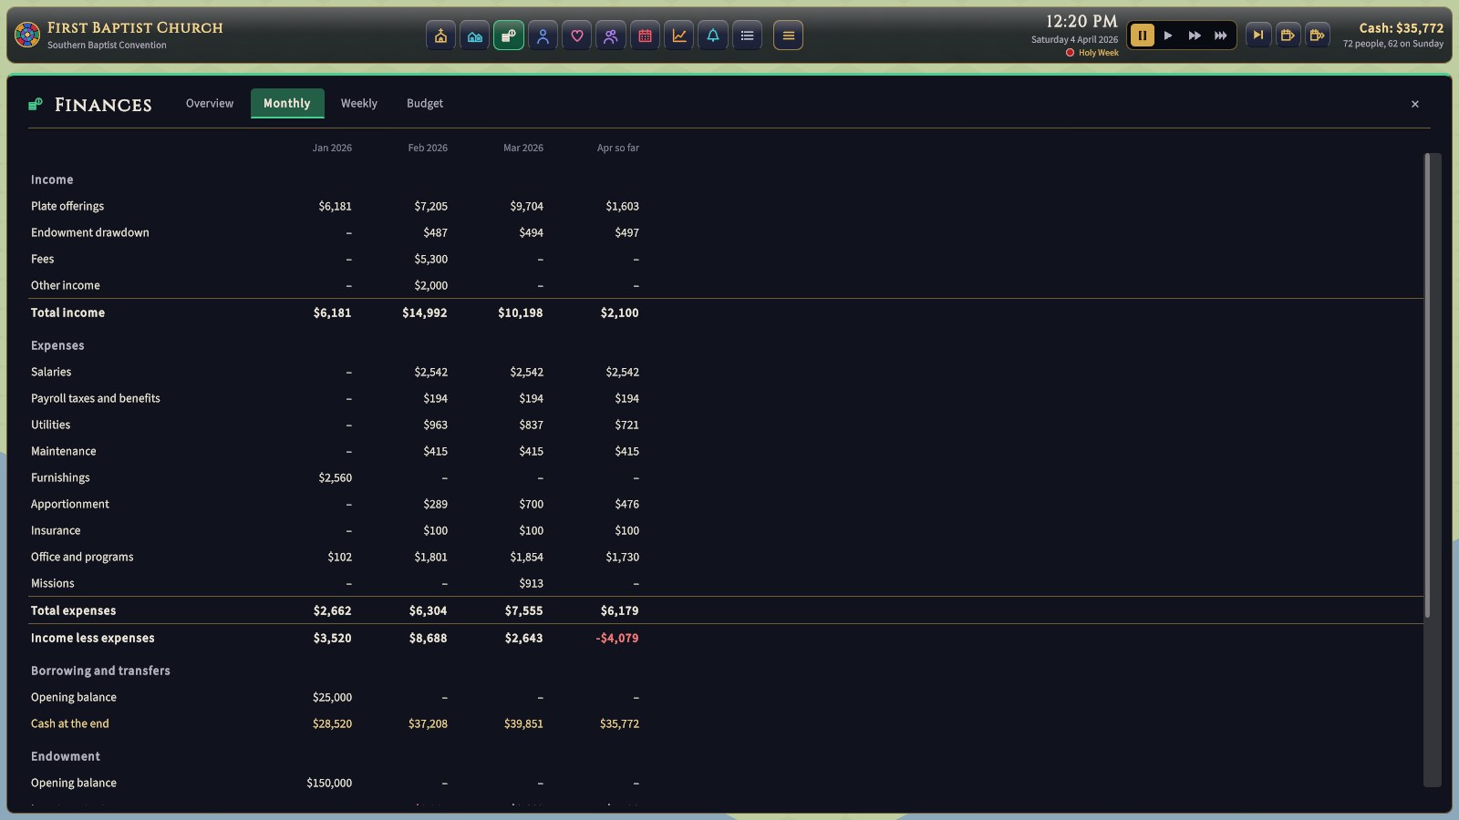The image size is (1459, 820).
Task: Click the Holy Week indicator
Action: pos(1092,53)
